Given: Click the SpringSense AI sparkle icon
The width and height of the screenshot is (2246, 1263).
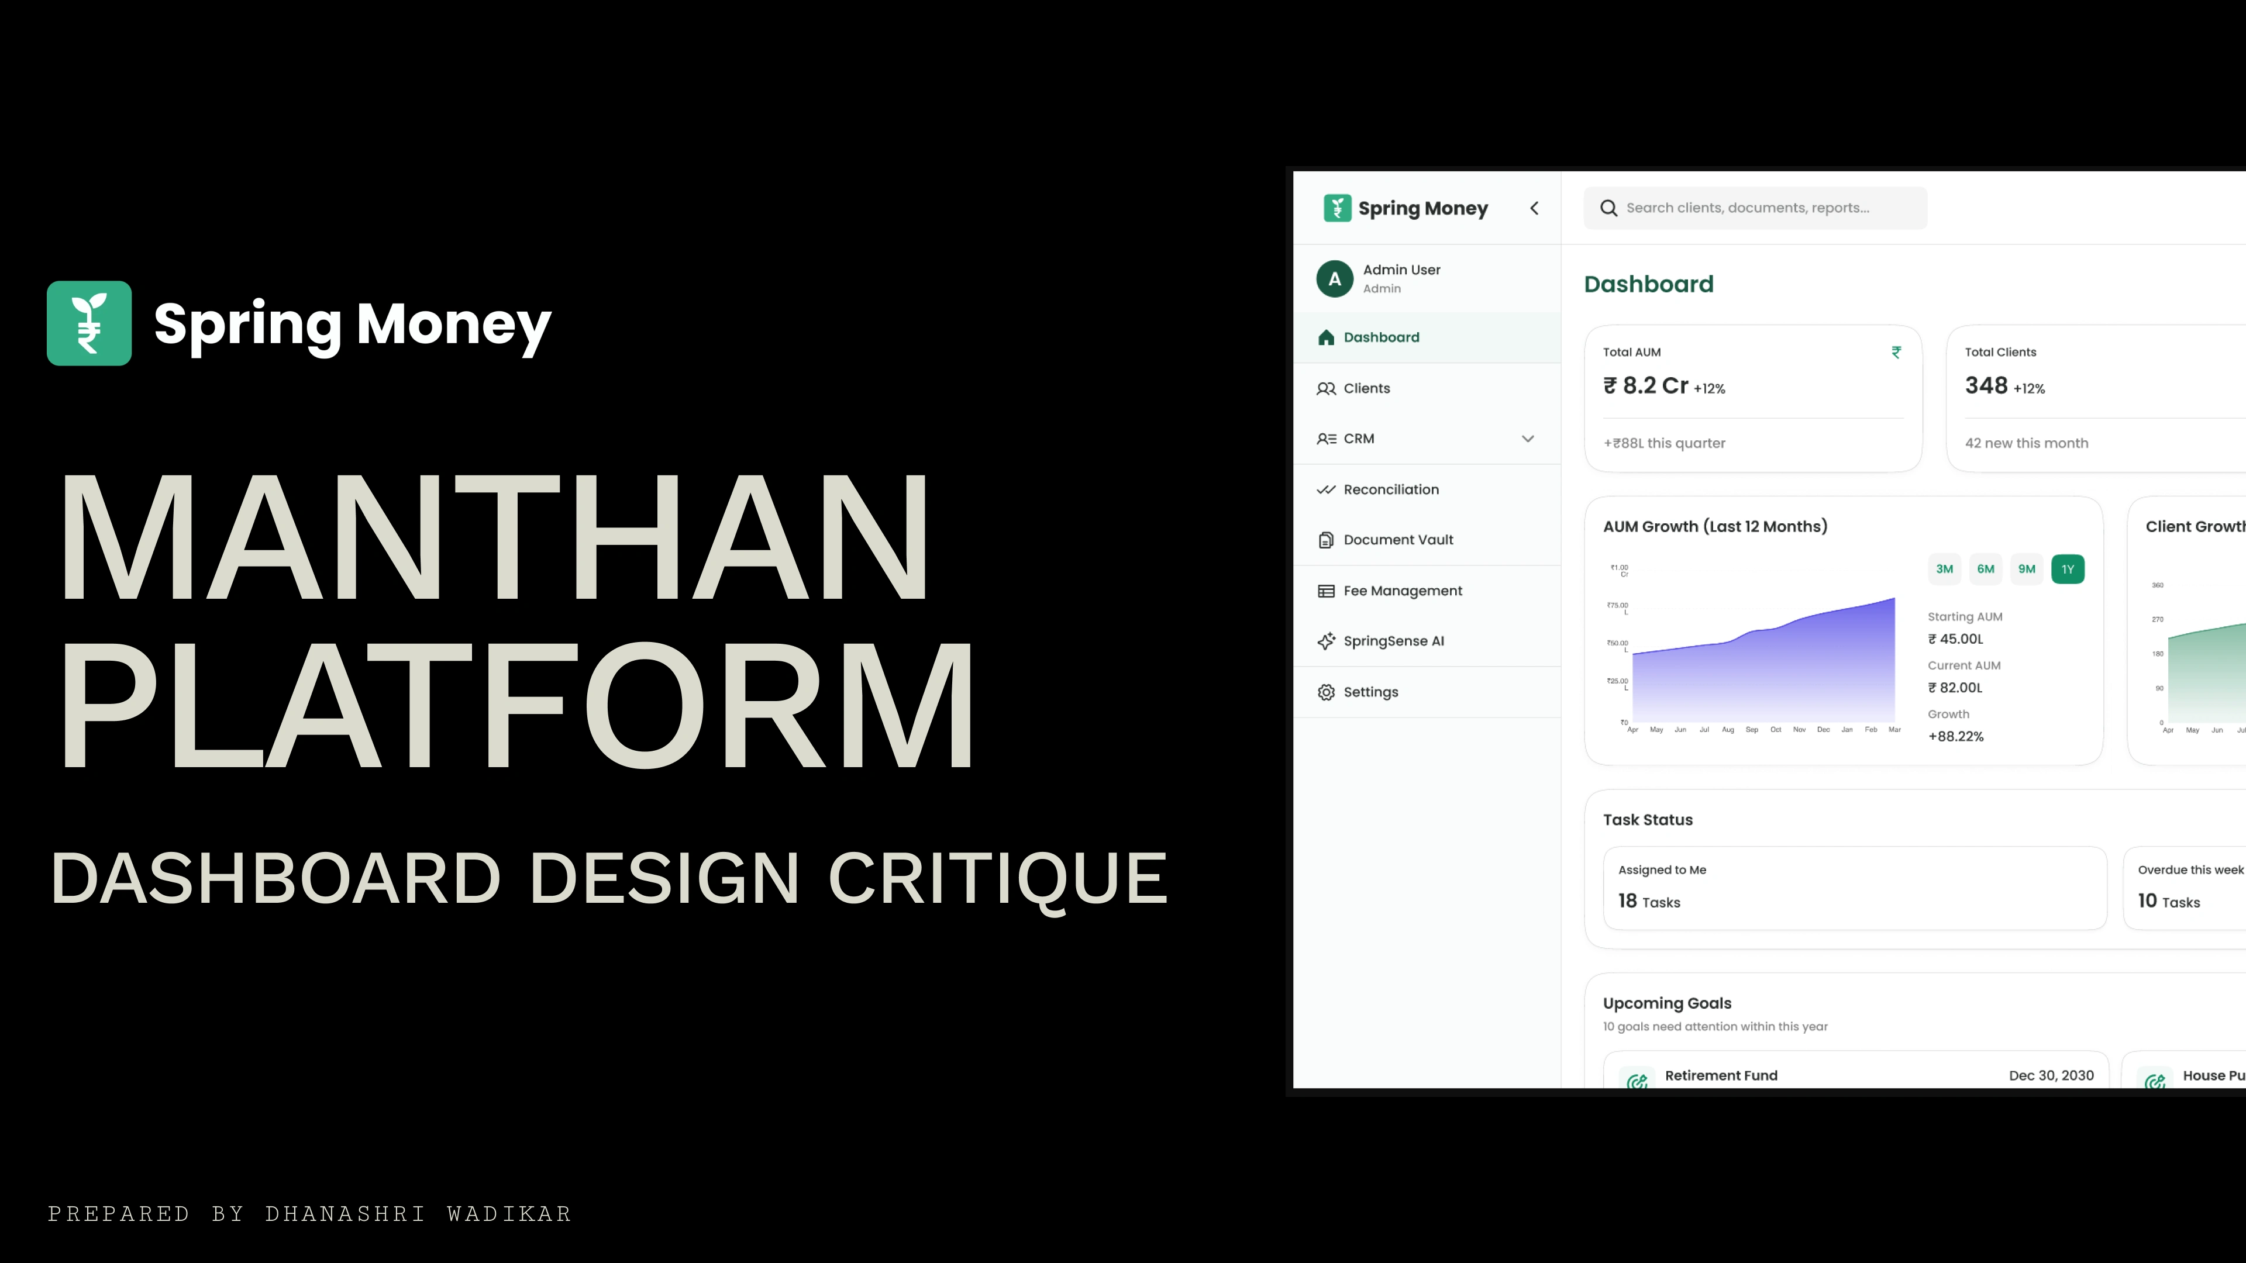Looking at the screenshot, I should point(1326,641).
